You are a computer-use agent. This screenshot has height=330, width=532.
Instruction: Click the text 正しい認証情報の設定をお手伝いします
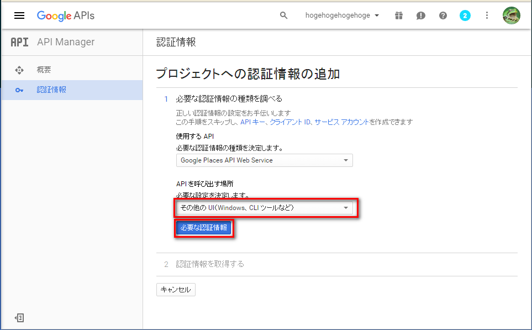tap(234, 113)
